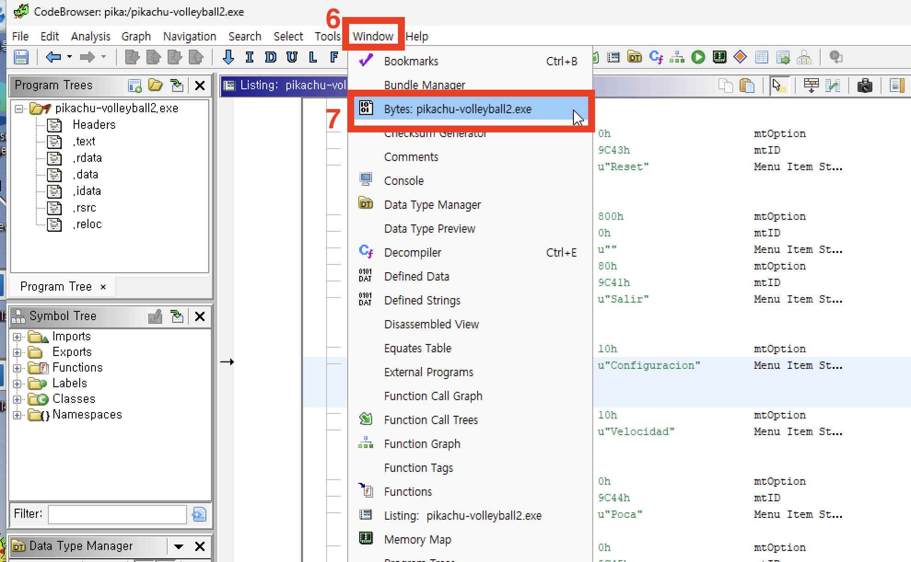
Task: Click the blue down-arrow navigation direction icon
Action: 228,57
